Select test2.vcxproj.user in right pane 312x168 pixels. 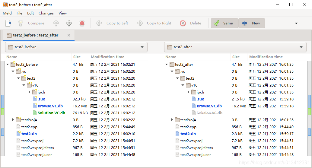pos(196,155)
